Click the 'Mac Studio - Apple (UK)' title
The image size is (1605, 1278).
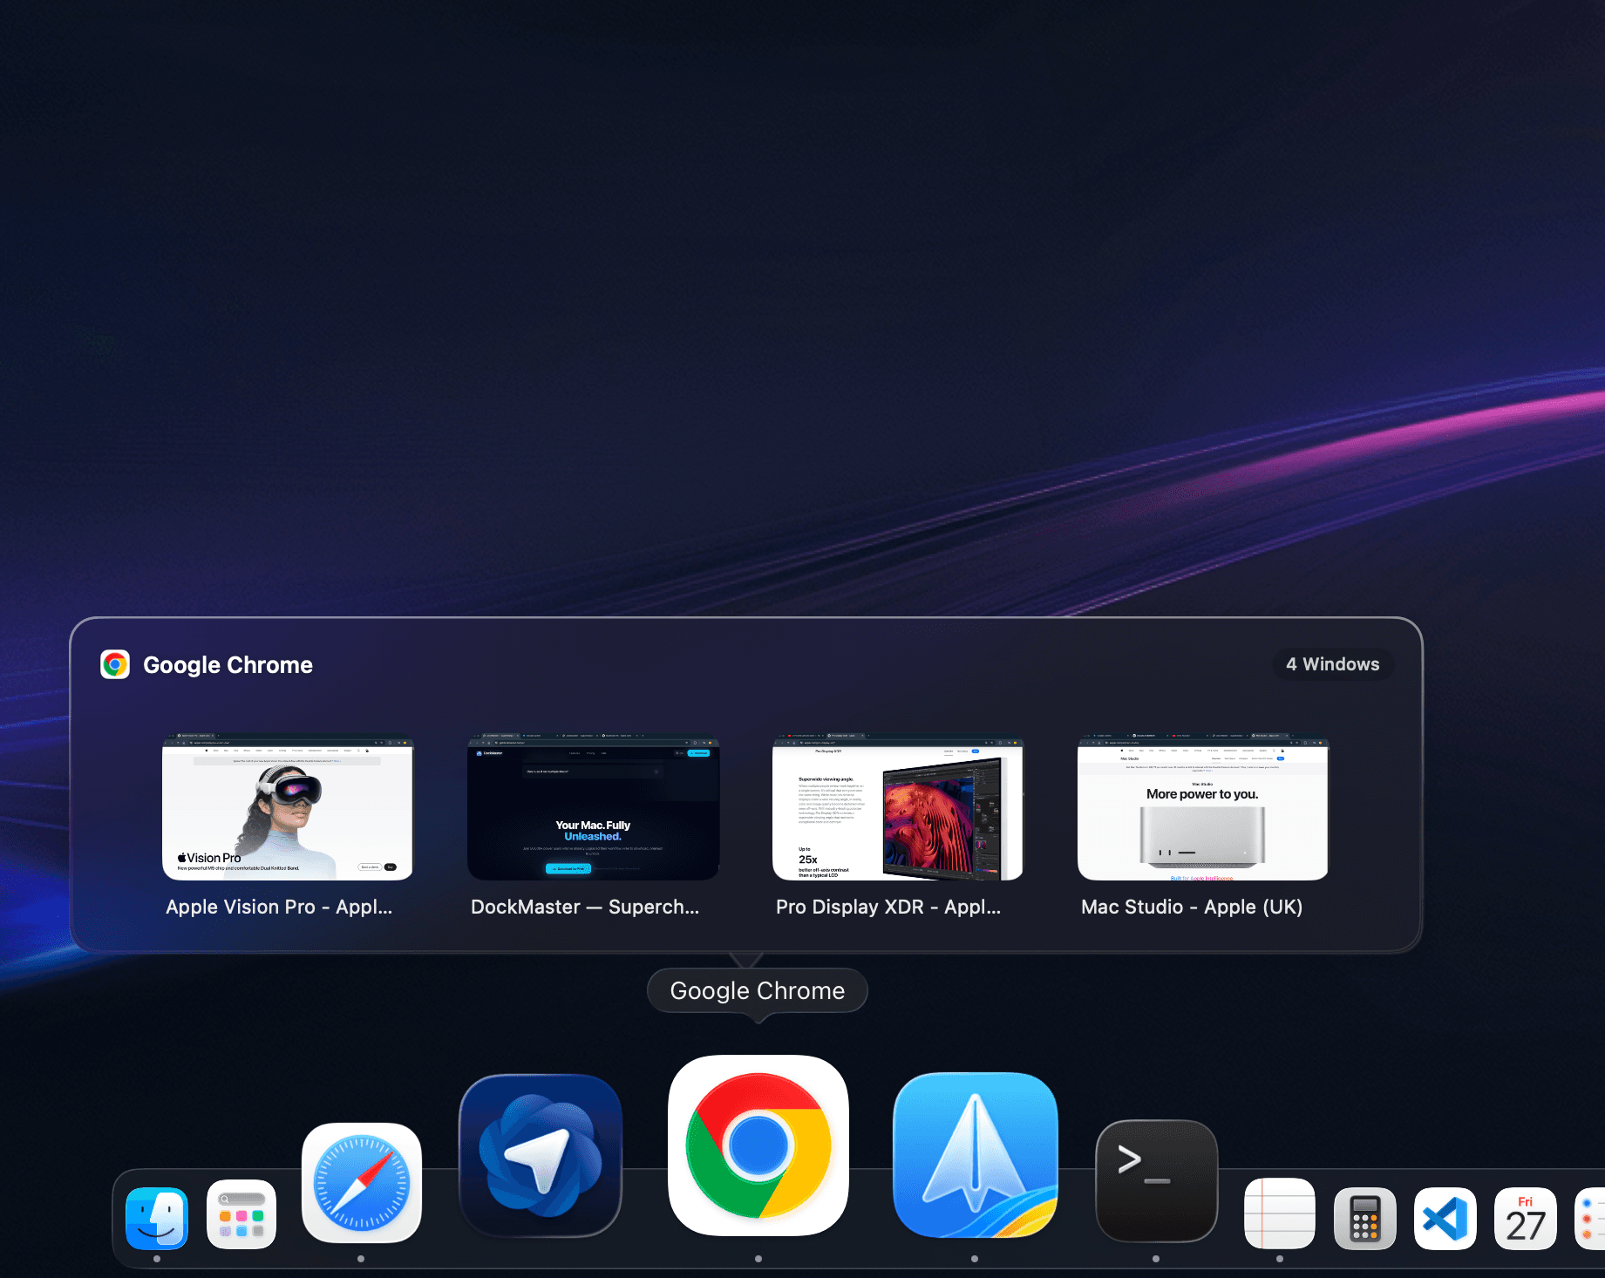point(1192,907)
